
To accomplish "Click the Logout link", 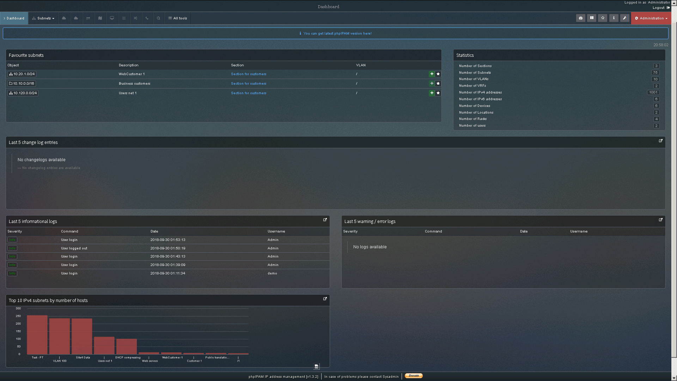I will 658,8.
